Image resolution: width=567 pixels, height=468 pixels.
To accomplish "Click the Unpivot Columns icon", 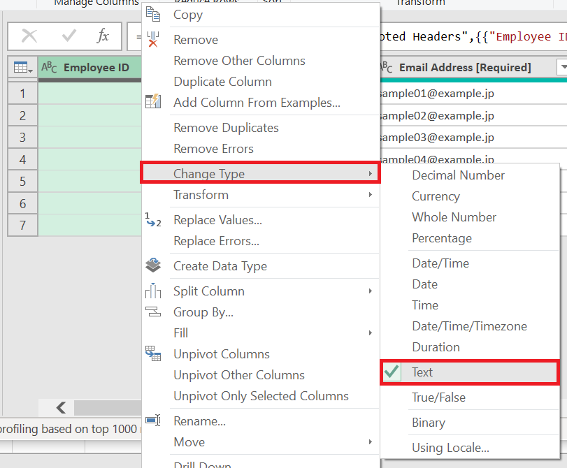I will 153,354.
